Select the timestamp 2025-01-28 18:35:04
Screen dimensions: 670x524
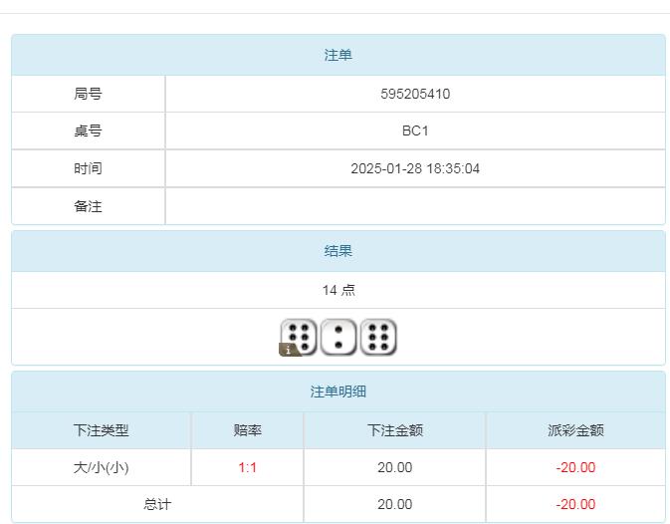415,168
